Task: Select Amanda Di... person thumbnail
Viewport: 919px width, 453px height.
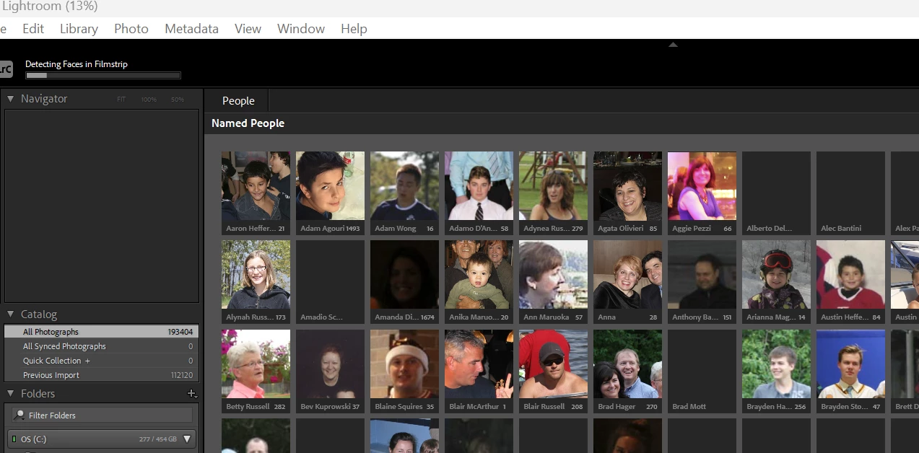Action: [404, 274]
